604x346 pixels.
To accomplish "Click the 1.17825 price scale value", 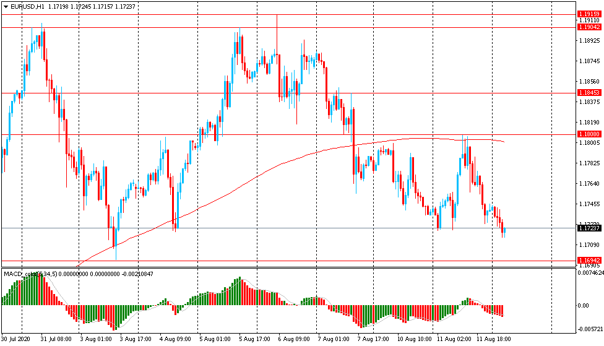I will [x=589, y=163].
